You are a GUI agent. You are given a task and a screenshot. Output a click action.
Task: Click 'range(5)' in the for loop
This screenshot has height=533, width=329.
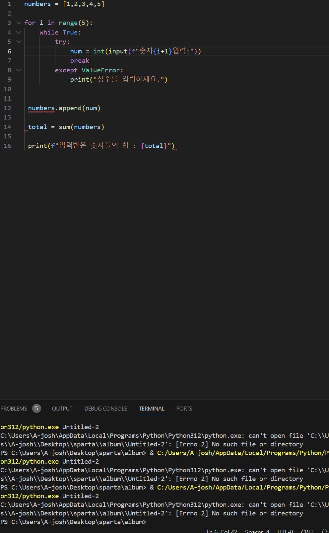[74, 23]
